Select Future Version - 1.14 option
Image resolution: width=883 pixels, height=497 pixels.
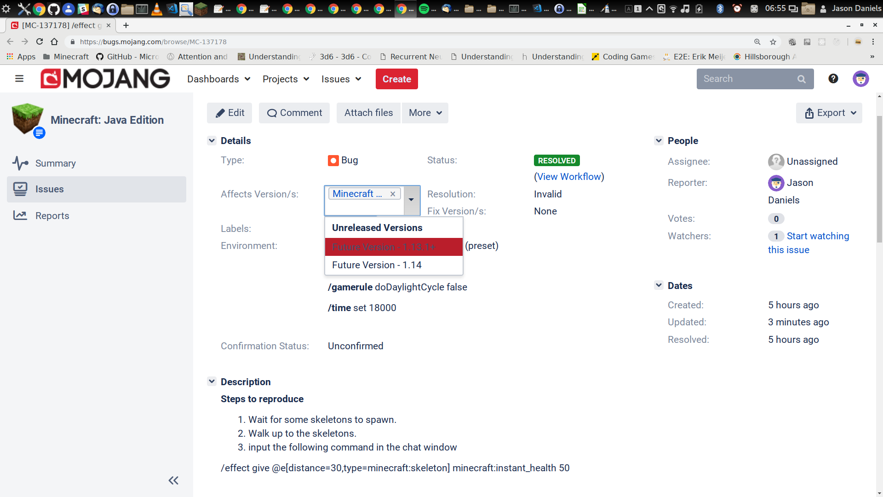coord(377,265)
